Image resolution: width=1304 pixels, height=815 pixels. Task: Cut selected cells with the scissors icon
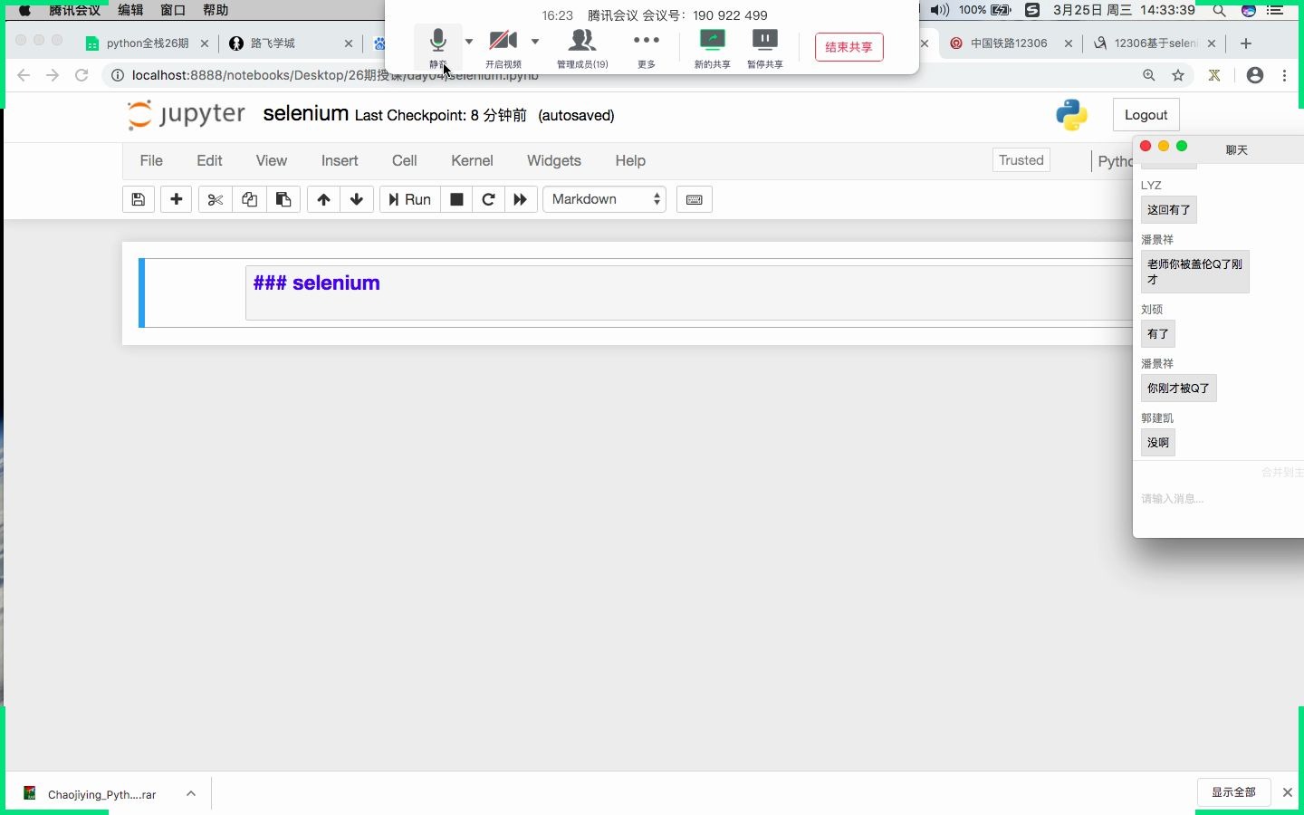coord(216,199)
